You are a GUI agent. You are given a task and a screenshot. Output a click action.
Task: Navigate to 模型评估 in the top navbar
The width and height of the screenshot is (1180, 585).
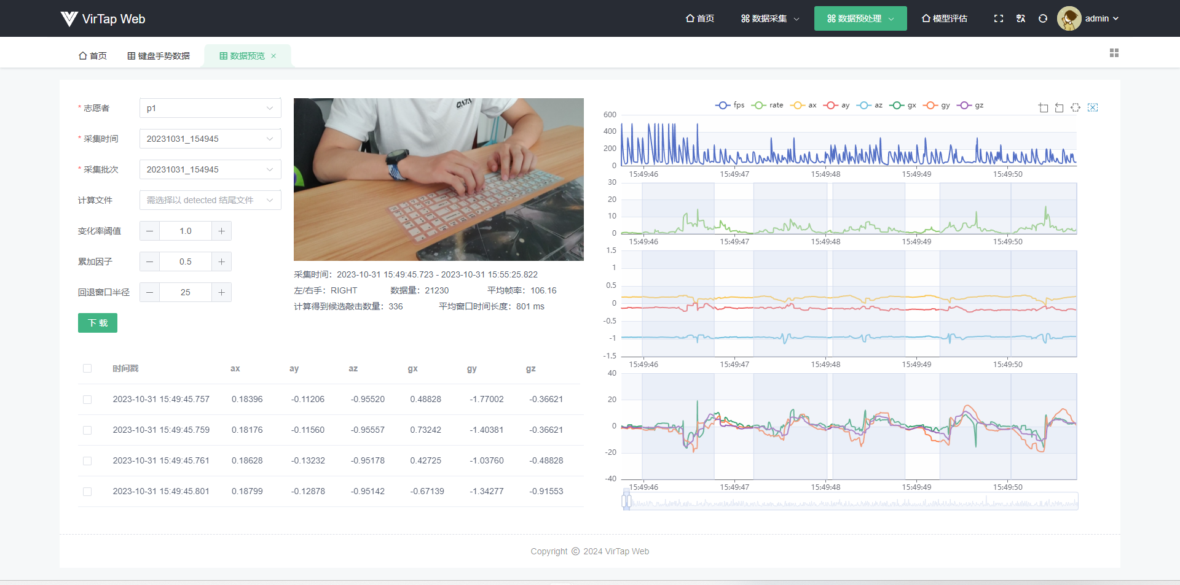(x=944, y=18)
